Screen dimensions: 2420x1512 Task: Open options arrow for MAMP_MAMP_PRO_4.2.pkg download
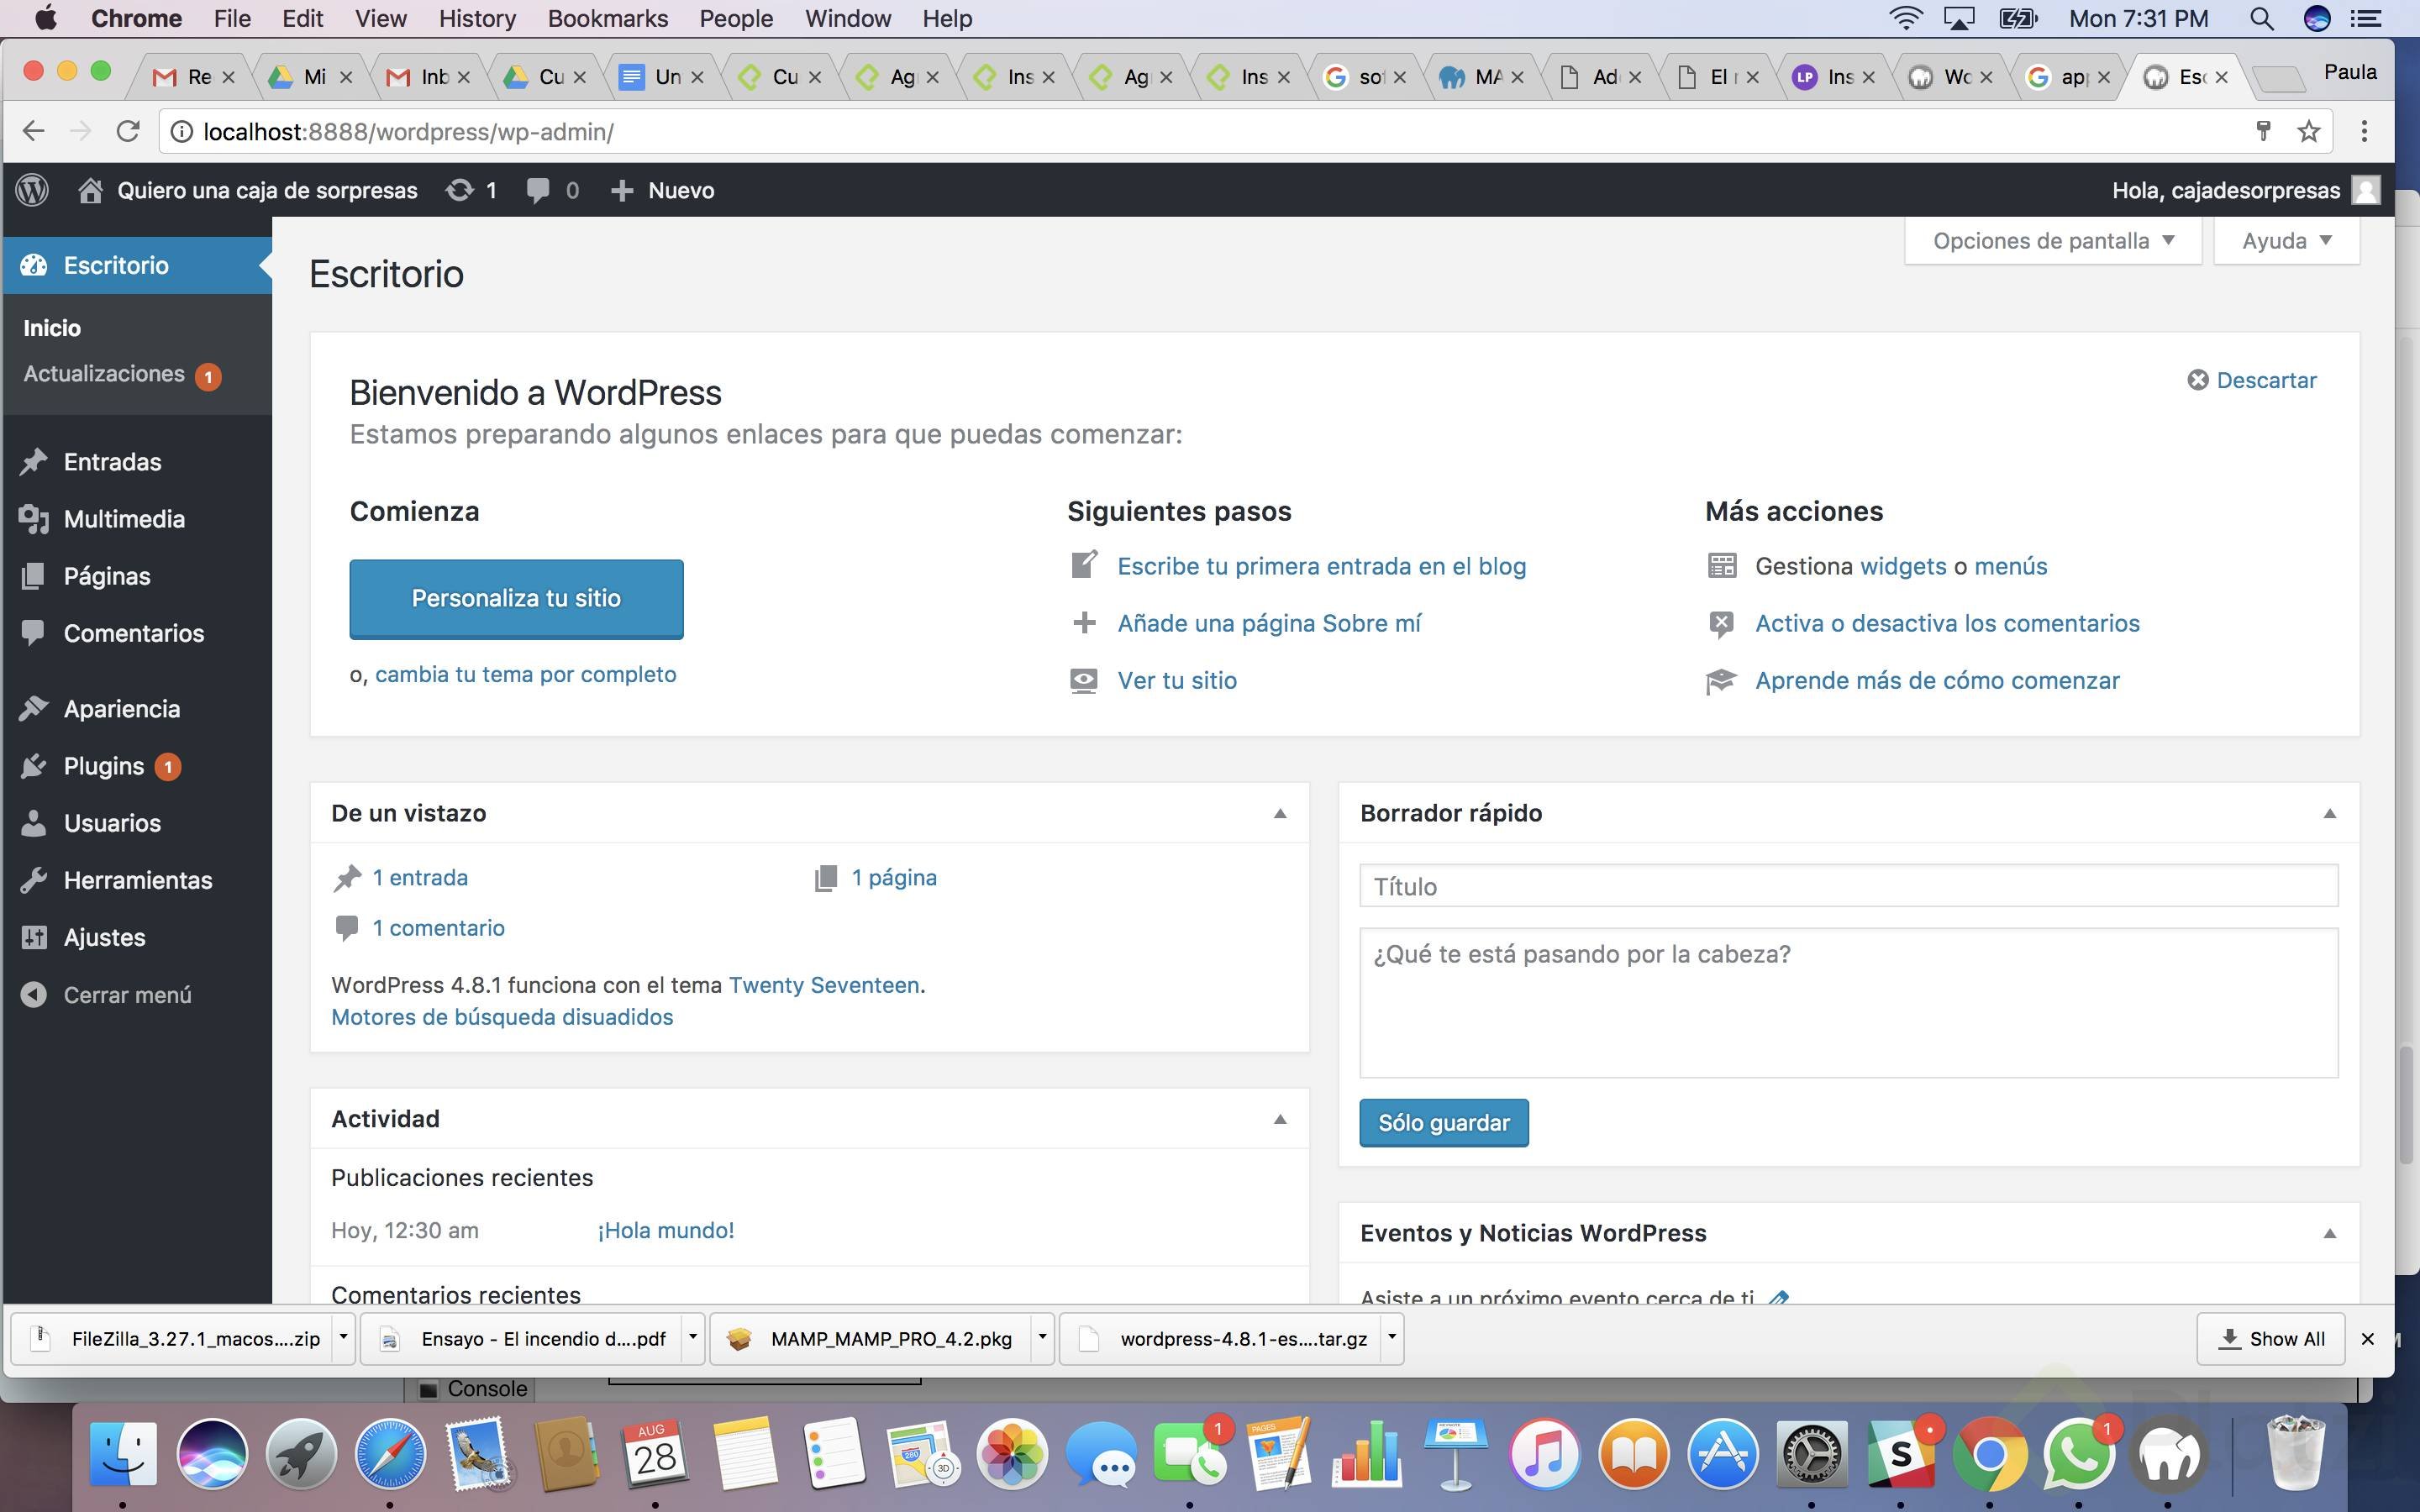point(1042,1338)
